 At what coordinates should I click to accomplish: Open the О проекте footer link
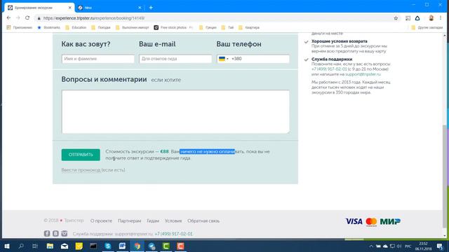pyautogui.click(x=101, y=221)
